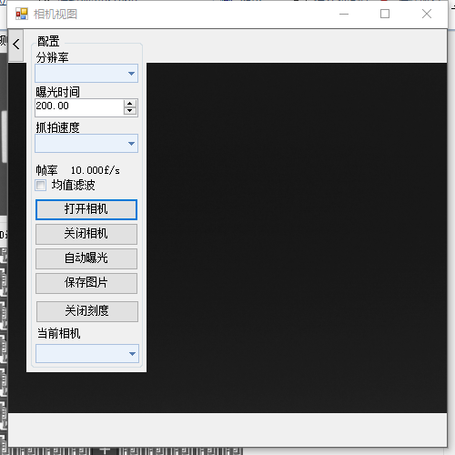Open the 当前相机 current camera dropdown

click(87, 353)
